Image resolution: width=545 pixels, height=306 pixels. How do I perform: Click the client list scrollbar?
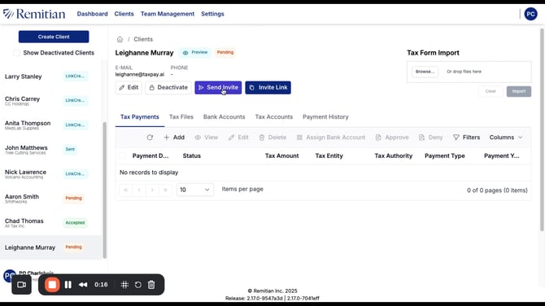click(x=105, y=190)
